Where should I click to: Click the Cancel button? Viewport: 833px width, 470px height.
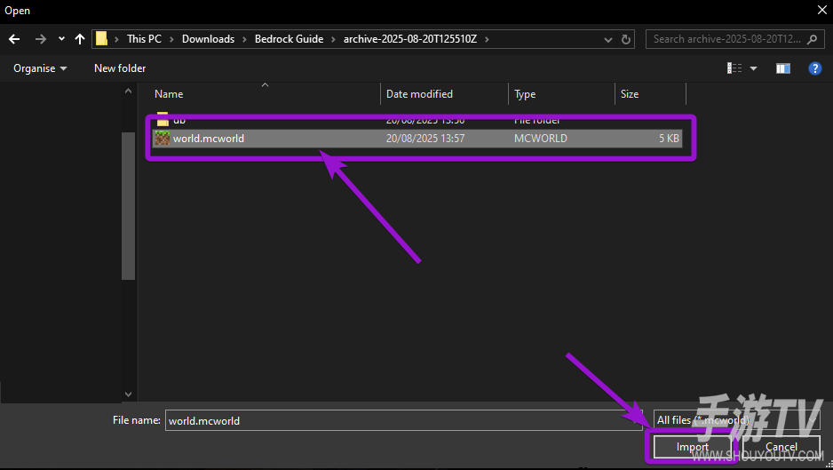(x=781, y=447)
